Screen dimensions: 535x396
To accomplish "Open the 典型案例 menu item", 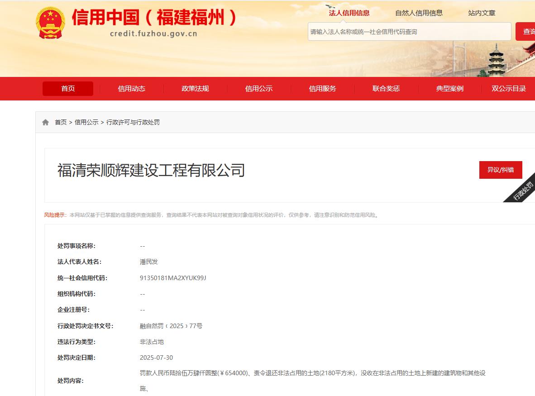I will click(x=450, y=89).
